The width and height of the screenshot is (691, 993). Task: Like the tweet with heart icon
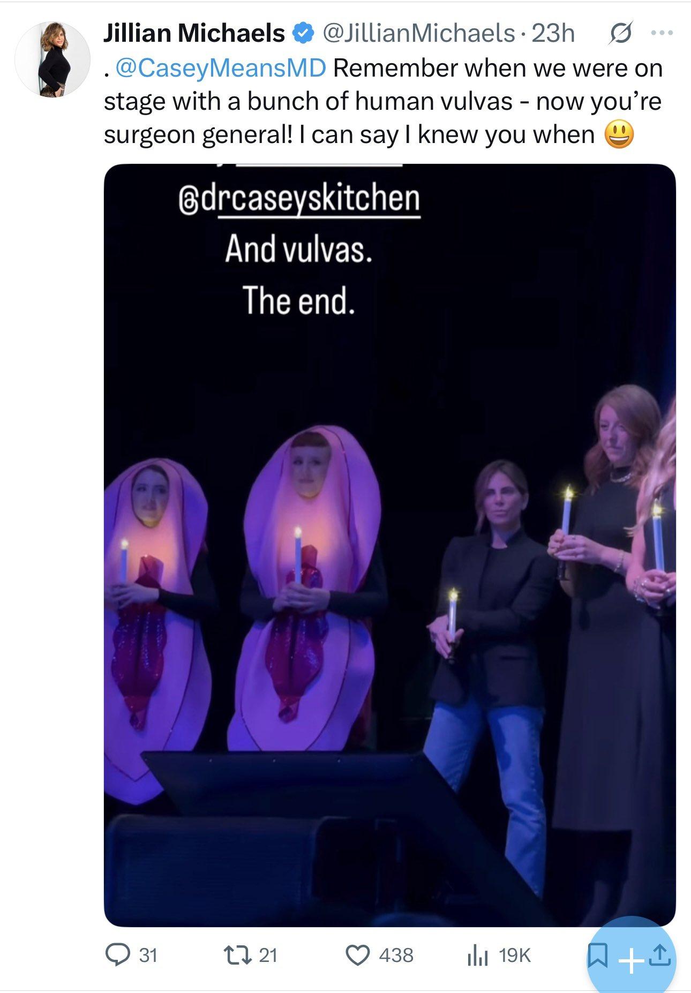tap(358, 954)
